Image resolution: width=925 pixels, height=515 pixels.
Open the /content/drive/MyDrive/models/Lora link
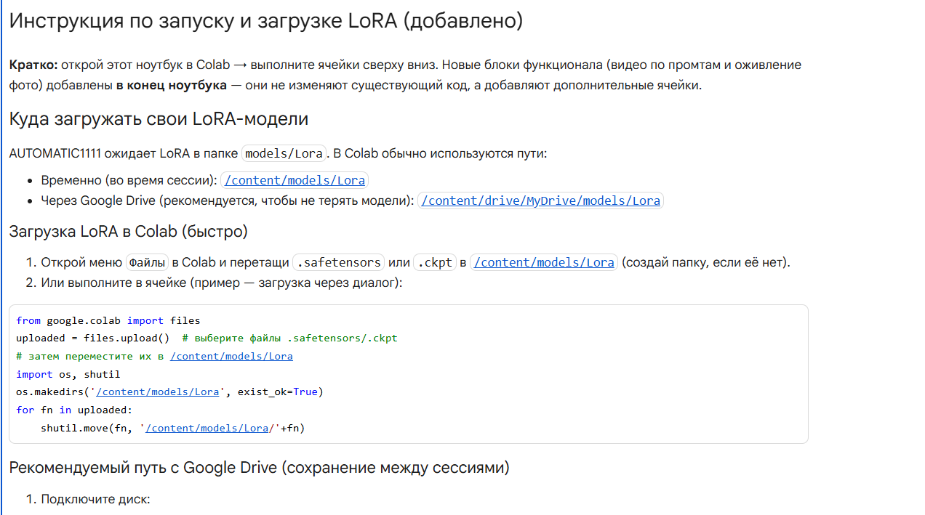[540, 200]
